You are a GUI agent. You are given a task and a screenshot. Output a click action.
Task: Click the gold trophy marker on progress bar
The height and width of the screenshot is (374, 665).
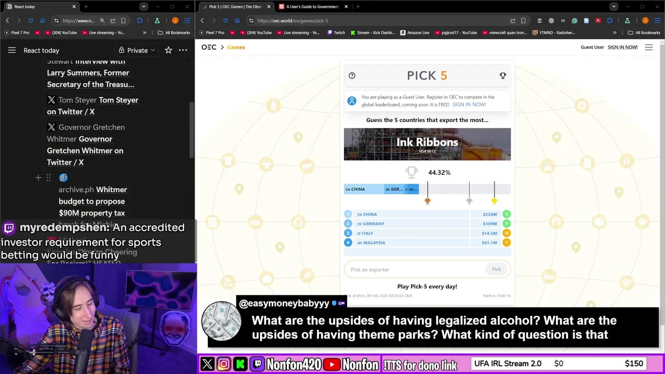(x=494, y=201)
